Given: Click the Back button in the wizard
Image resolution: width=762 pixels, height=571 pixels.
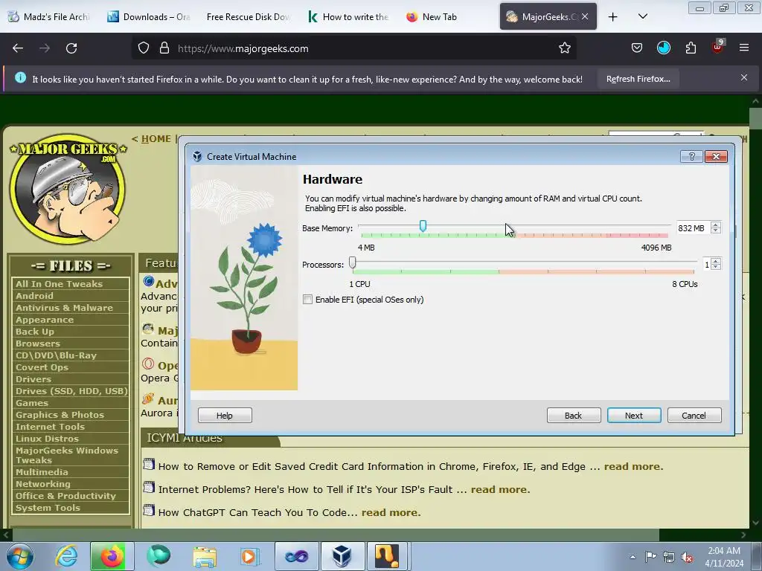Looking at the screenshot, I should (x=574, y=415).
